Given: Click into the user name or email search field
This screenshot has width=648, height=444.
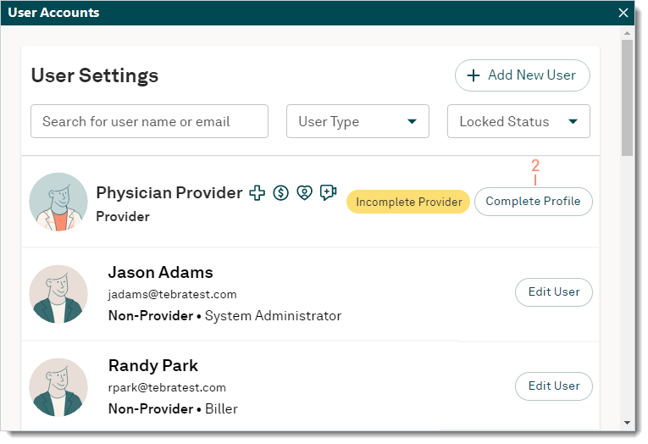Looking at the screenshot, I should pos(149,122).
